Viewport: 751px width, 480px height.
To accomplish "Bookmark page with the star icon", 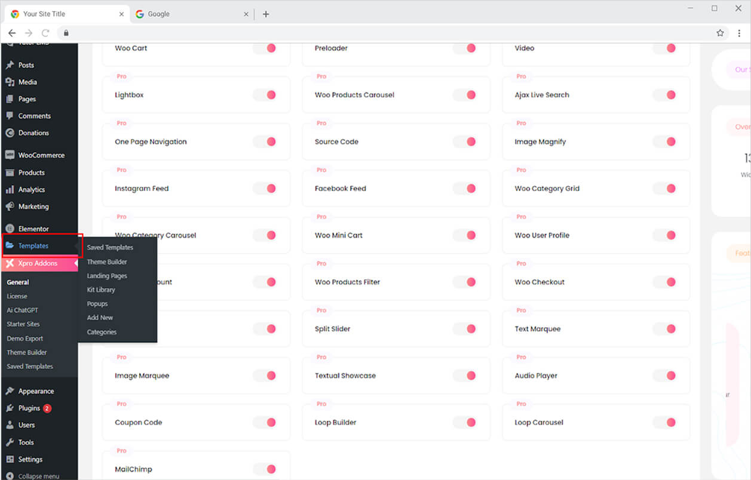I will [x=720, y=33].
